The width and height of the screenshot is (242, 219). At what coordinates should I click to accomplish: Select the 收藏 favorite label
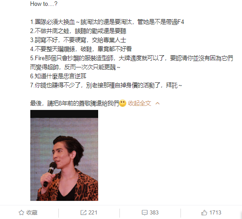pyautogui.click(x=32, y=213)
